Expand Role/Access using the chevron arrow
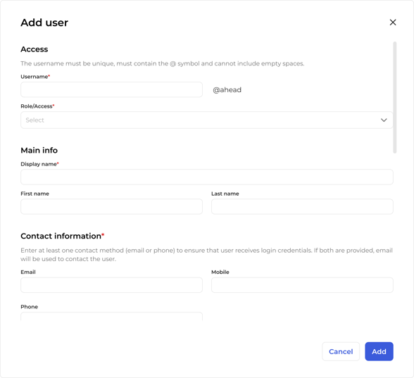414x378 pixels. [x=384, y=120]
